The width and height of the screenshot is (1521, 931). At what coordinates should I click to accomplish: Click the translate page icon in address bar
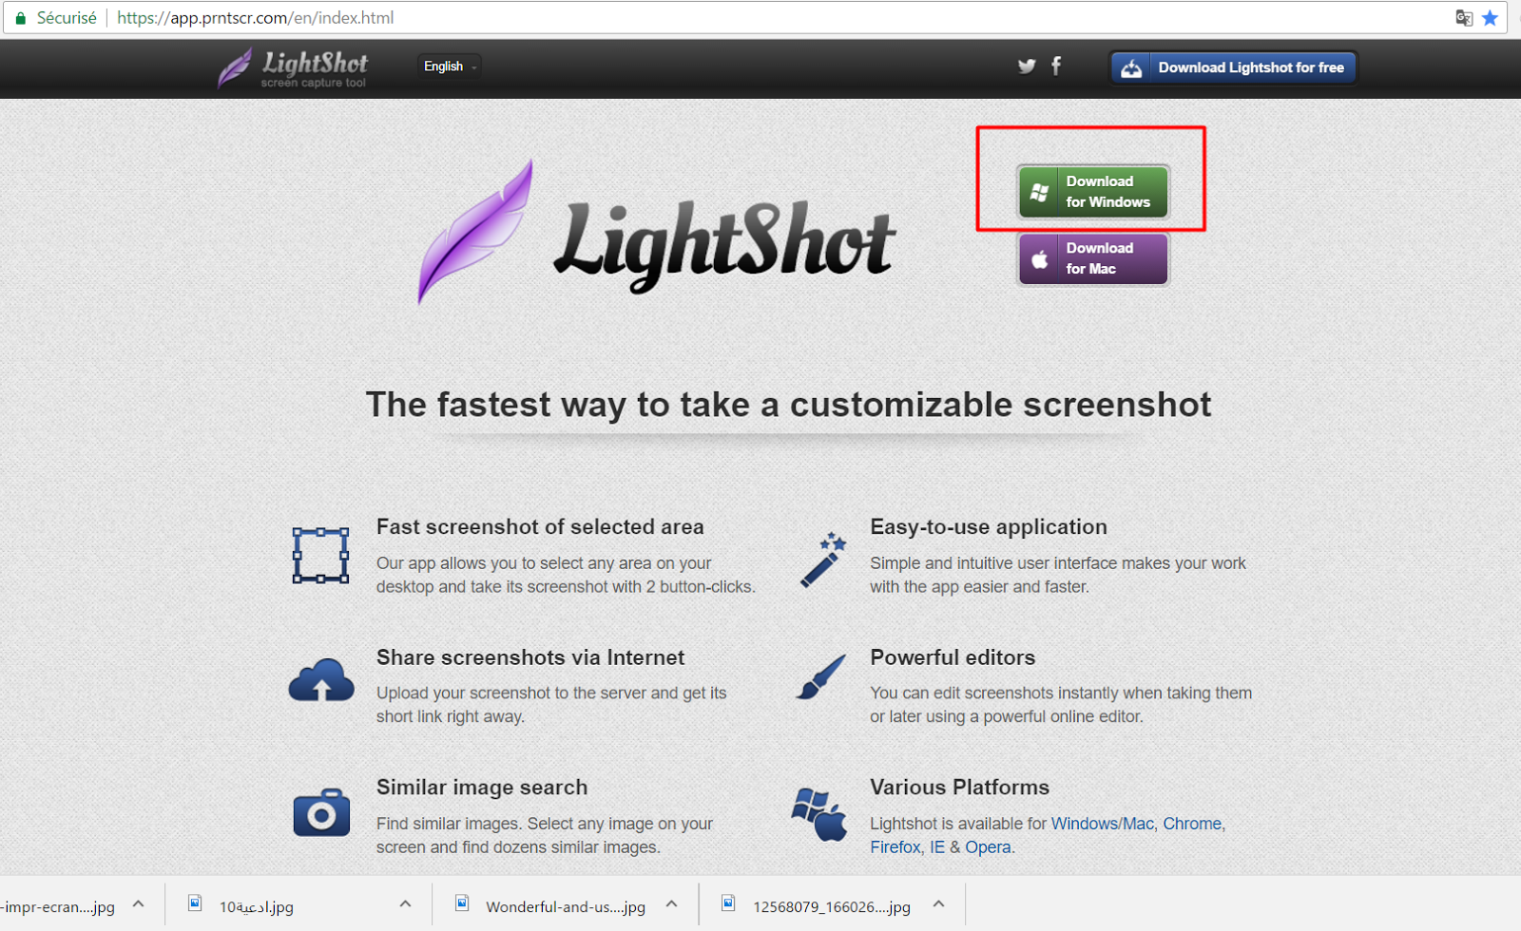(x=1464, y=17)
